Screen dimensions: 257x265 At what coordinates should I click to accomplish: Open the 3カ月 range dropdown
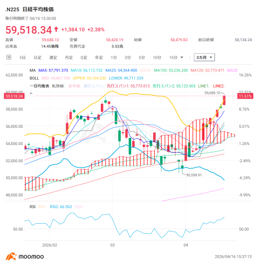tap(204, 57)
